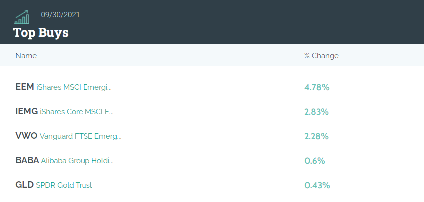This screenshot has width=424, height=202.
Task: Open Vanguard FTSE Emerging fund name link
Action: [81, 136]
